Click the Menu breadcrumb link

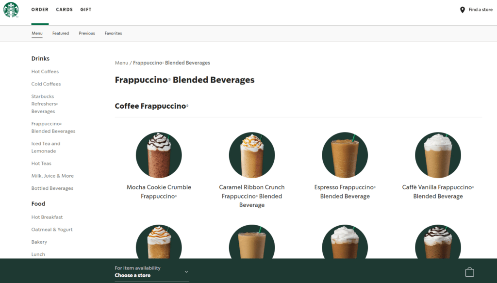[121, 63]
